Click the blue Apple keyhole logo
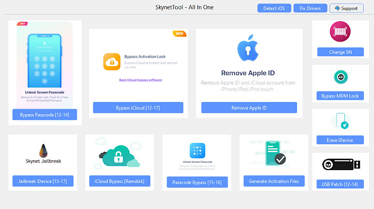The height and width of the screenshot is (209, 374). (248, 48)
